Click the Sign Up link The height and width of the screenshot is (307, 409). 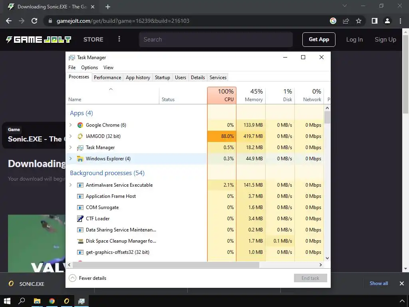(x=385, y=40)
